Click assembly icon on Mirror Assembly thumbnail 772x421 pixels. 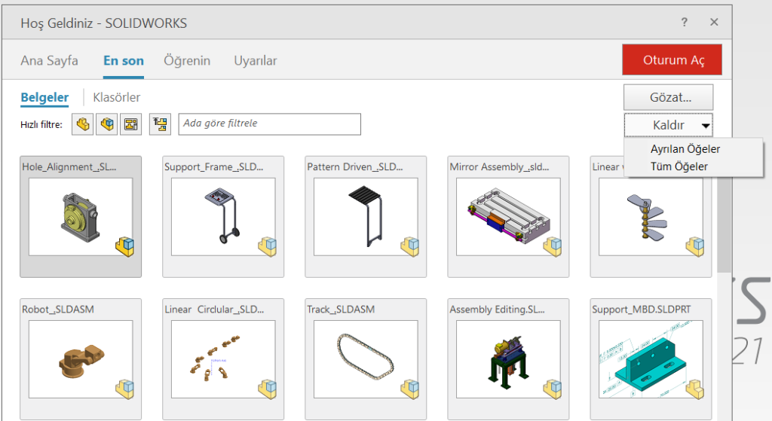click(553, 246)
